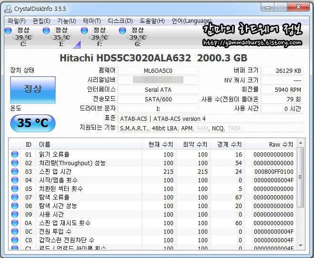Viewport: 314px width, 258px height.
Task: Click status orb for 03 스핀 업 시간
Action: [15, 171]
